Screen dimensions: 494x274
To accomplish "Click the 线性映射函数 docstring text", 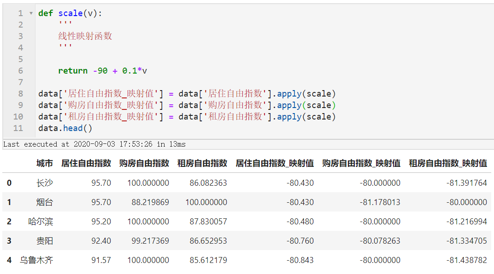I will (x=85, y=36).
